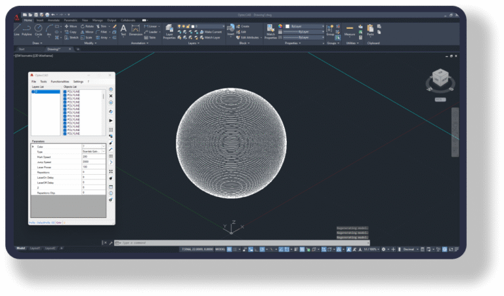The height and width of the screenshot is (296, 504).
Task: Click the gear workspace icon in status bar
Action: pyautogui.click(x=383, y=250)
